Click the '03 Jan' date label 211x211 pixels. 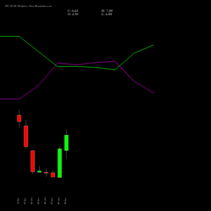[38, 201]
